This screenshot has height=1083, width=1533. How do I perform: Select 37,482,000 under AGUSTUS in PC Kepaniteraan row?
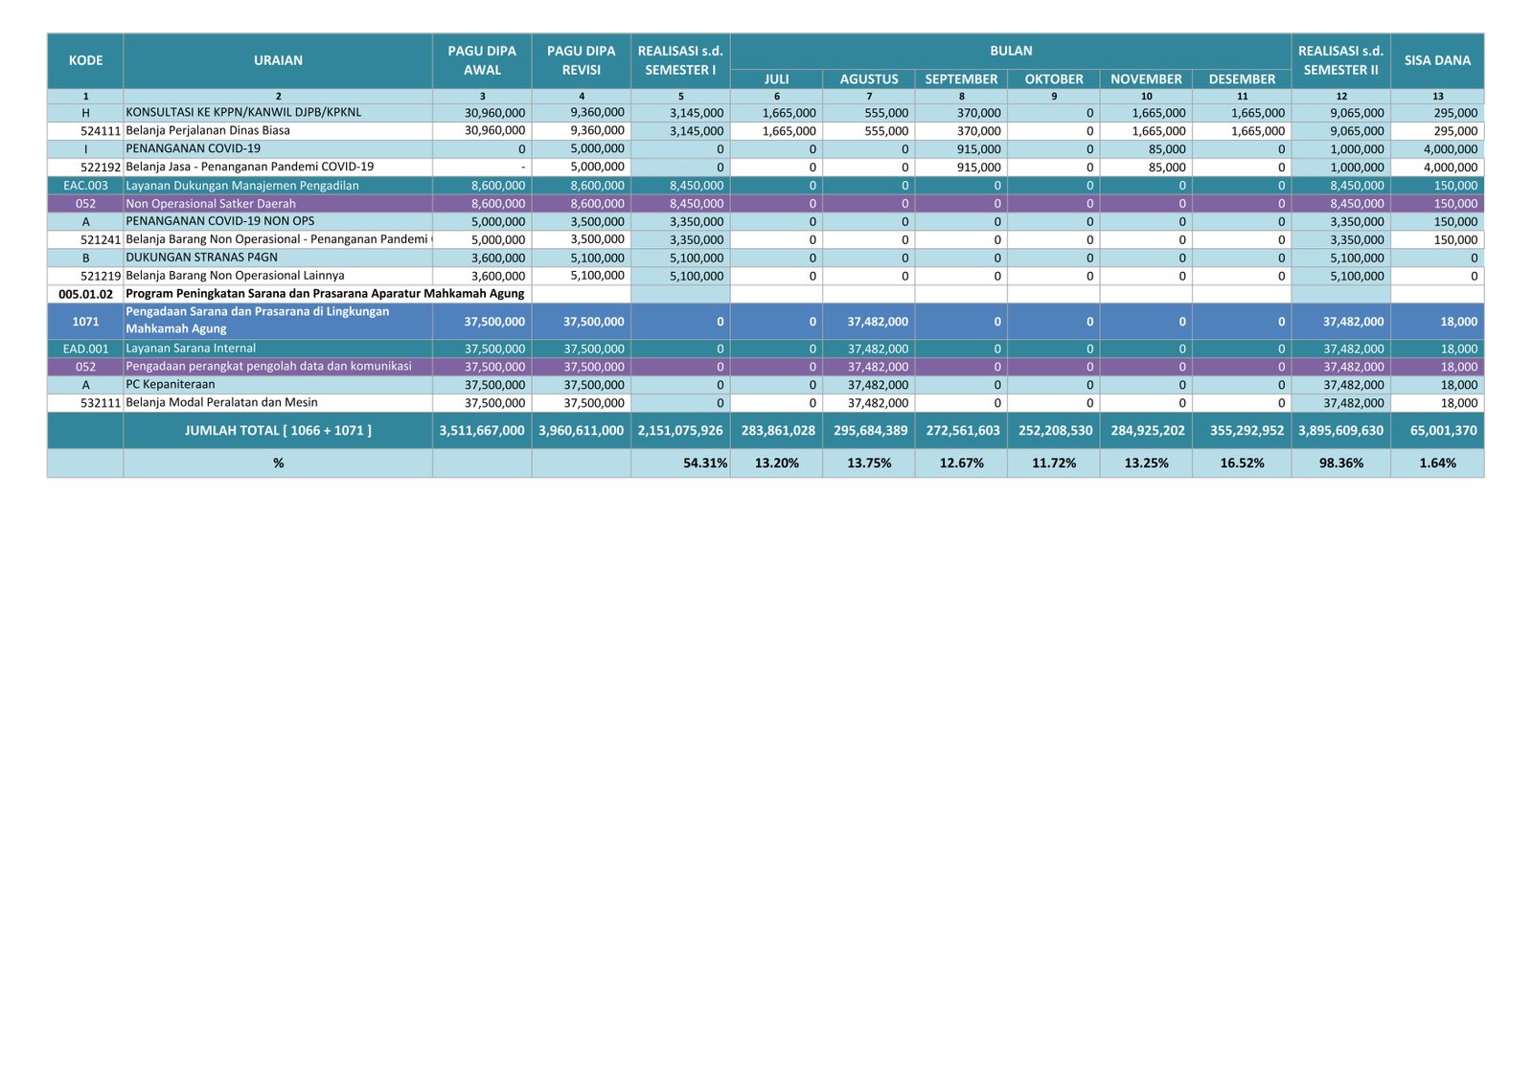tap(869, 385)
